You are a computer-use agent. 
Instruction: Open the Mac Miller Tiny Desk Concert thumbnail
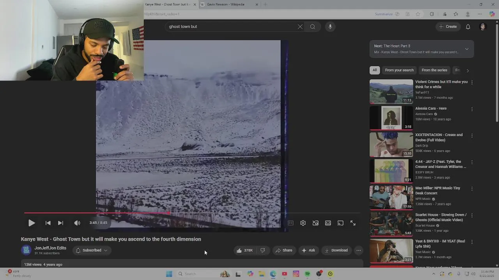(391, 198)
